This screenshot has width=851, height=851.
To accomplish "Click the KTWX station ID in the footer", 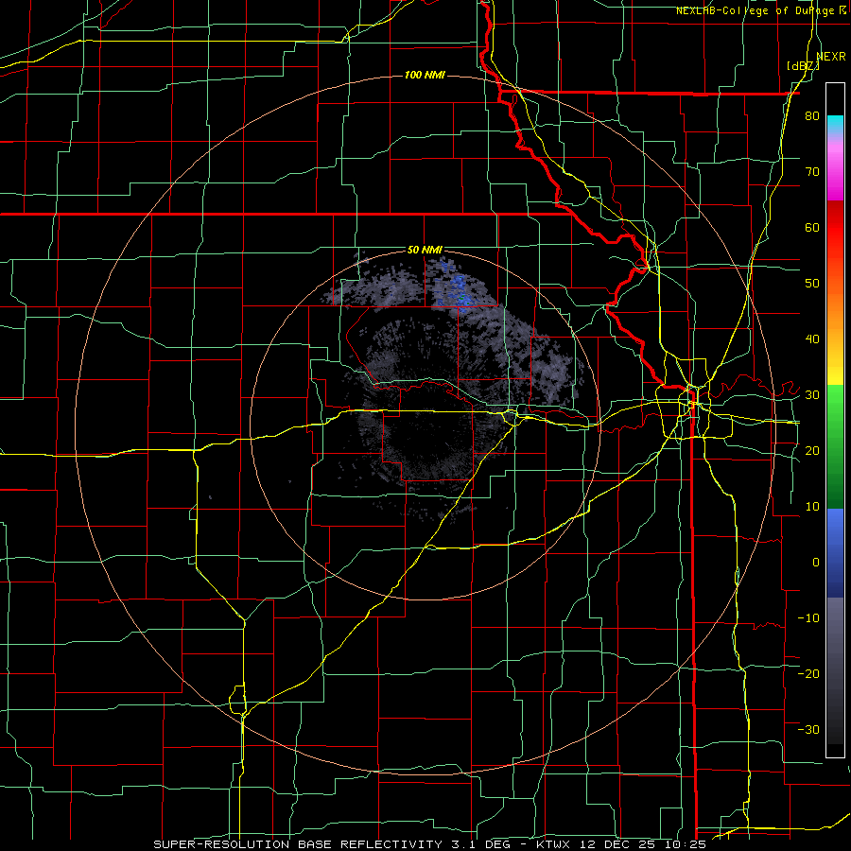I will [x=553, y=844].
